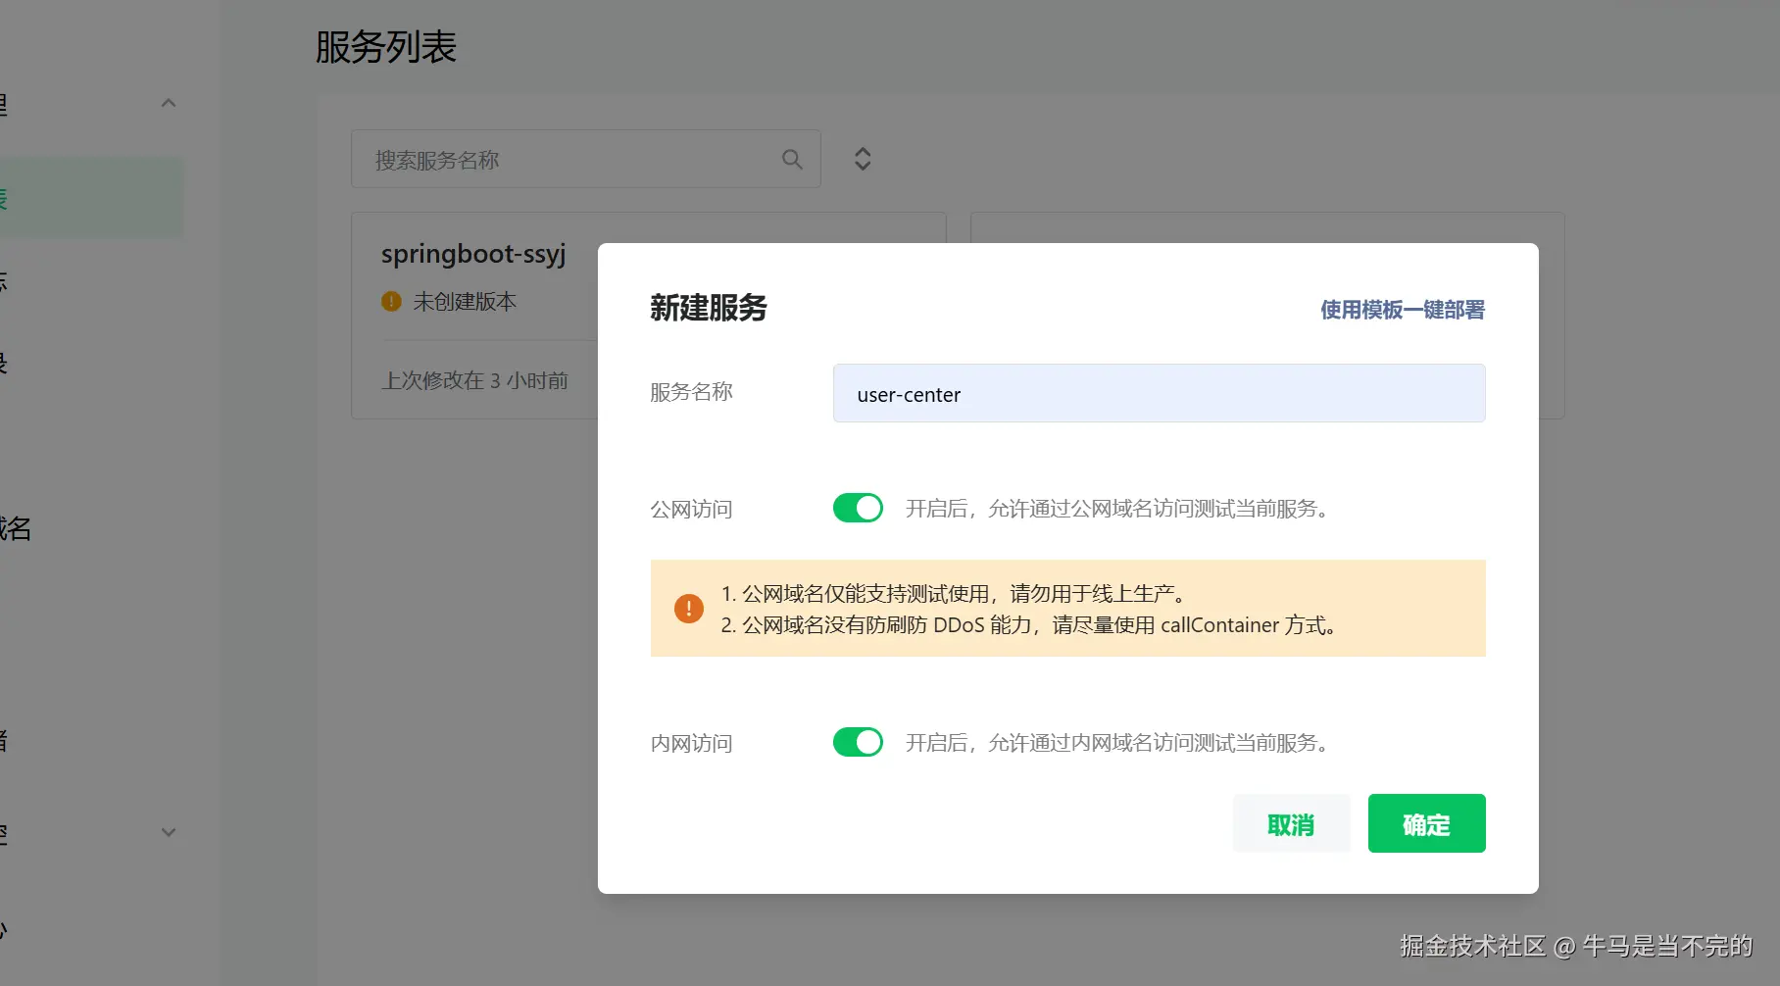Screen dimensions: 1780x986
Task: Focus the 搜索服务名称 search box
Action: pyautogui.click(x=586, y=159)
